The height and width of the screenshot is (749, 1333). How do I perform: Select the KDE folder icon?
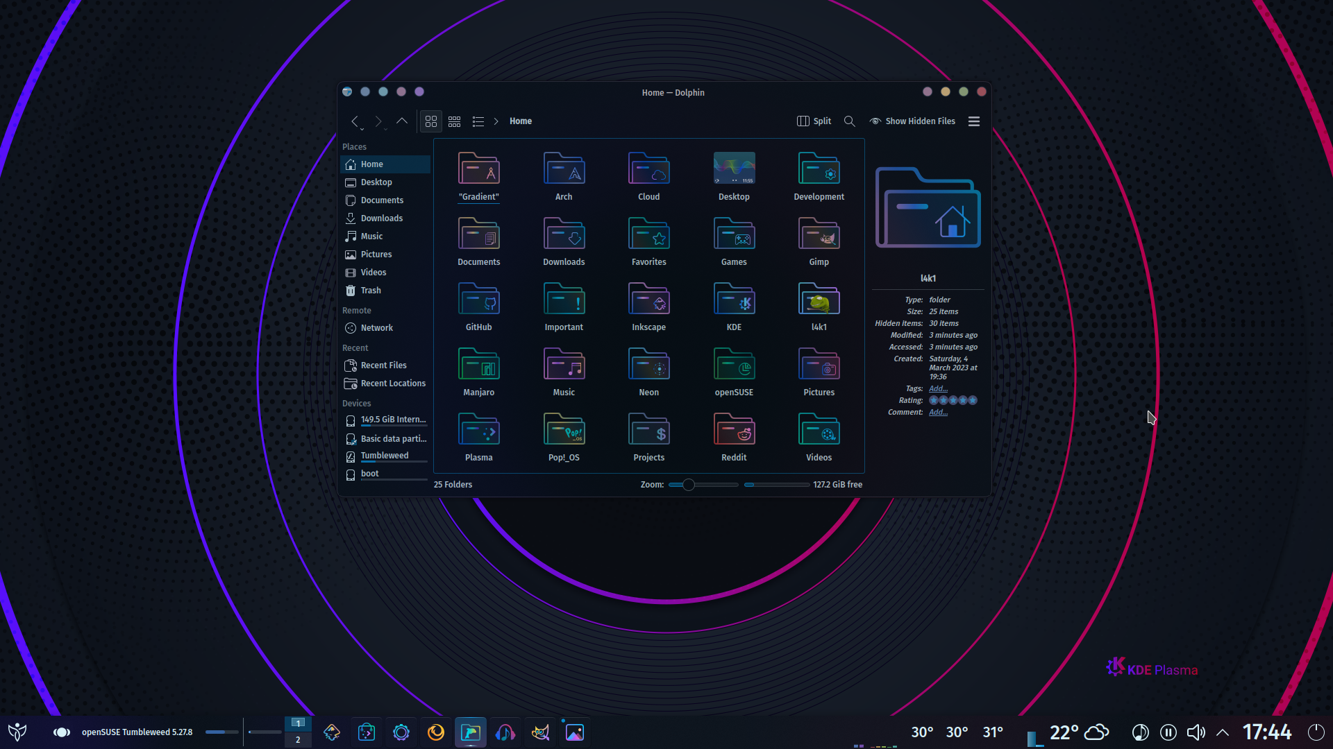(x=734, y=299)
